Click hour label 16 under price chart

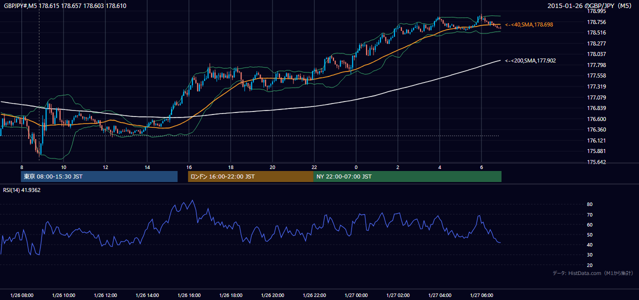coord(189,167)
